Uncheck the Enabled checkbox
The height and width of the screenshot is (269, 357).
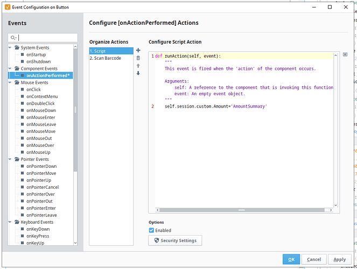(151, 230)
